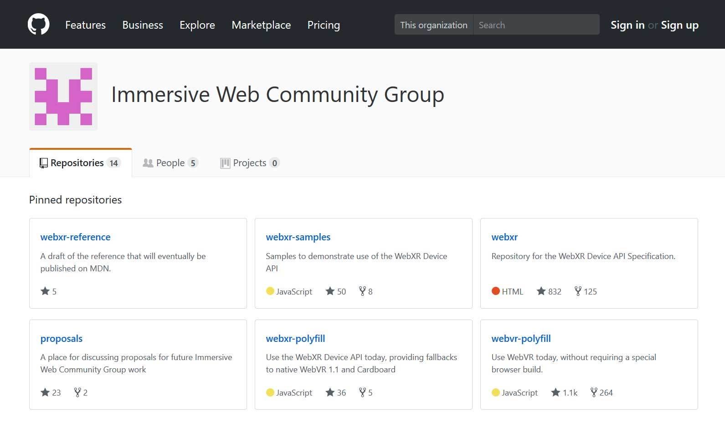Switch to the People tab
725x432 pixels.
pyautogui.click(x=170, y=163)
